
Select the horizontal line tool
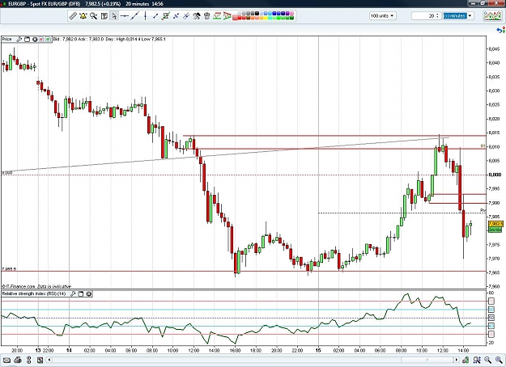(x=124, y=16)
